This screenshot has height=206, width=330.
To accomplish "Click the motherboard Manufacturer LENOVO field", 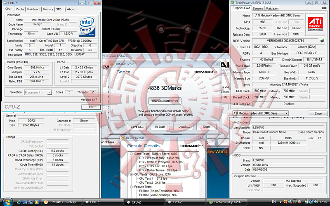I will (x=288, y=128).
